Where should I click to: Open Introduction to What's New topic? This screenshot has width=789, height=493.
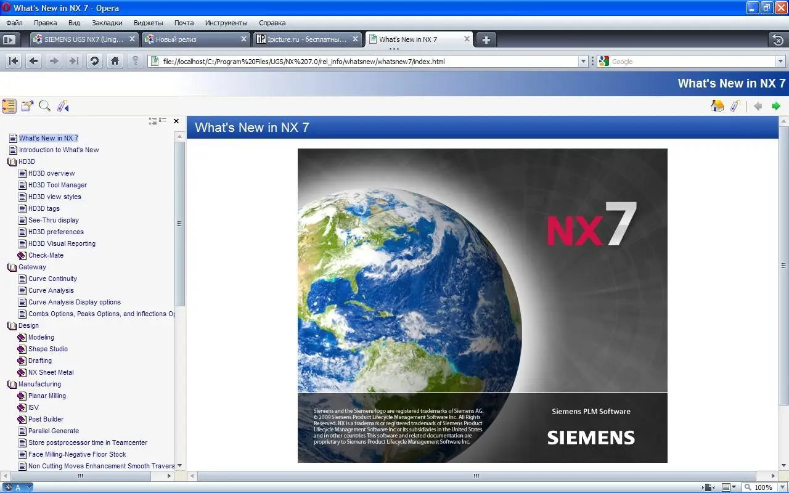pos(59,150)
